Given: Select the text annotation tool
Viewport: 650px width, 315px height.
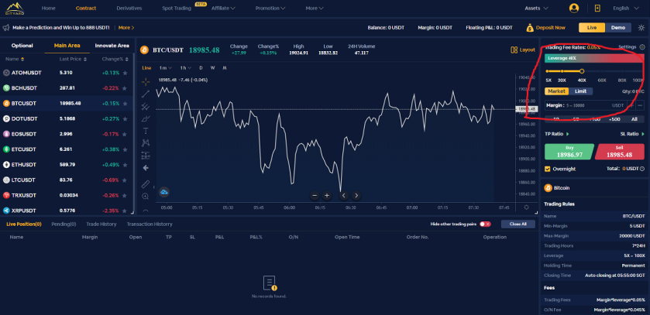Looking at the screenshot, I should [146, 131].
